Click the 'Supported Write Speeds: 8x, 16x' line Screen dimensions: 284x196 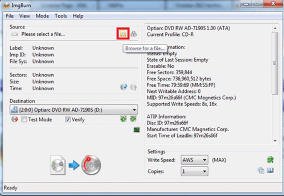tap(182, 104)
